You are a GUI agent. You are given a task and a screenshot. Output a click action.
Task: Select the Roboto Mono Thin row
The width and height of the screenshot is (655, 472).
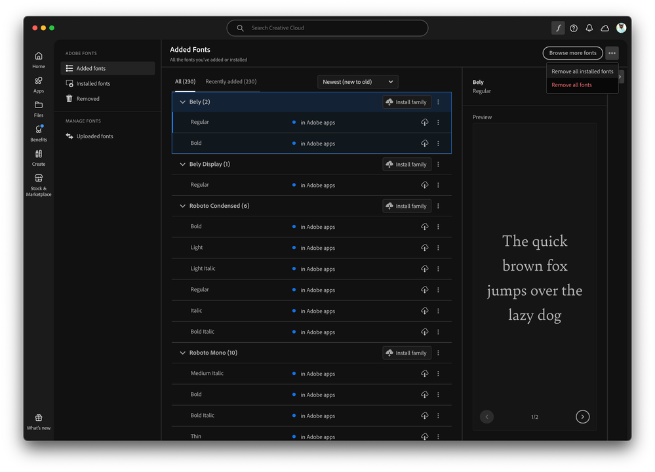[311, 435]
